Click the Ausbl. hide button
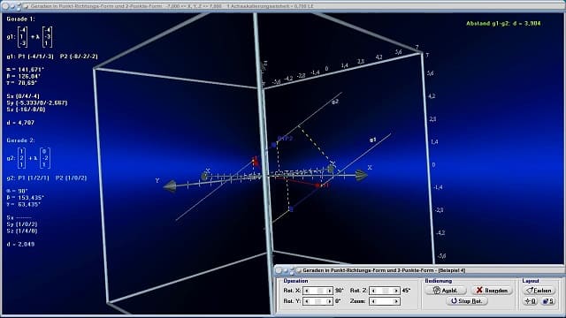The image size is (566, 318). click(x=446, y=291)
